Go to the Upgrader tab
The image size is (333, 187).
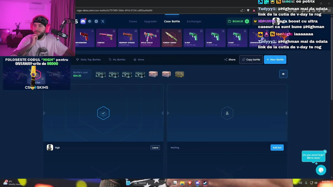point(151,21)
